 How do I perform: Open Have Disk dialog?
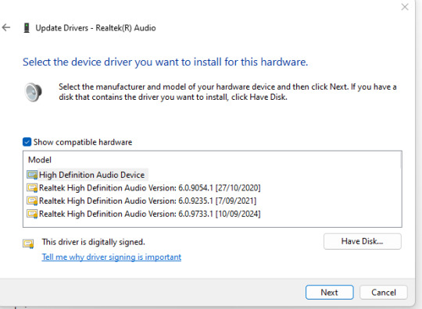coord(363,241)
